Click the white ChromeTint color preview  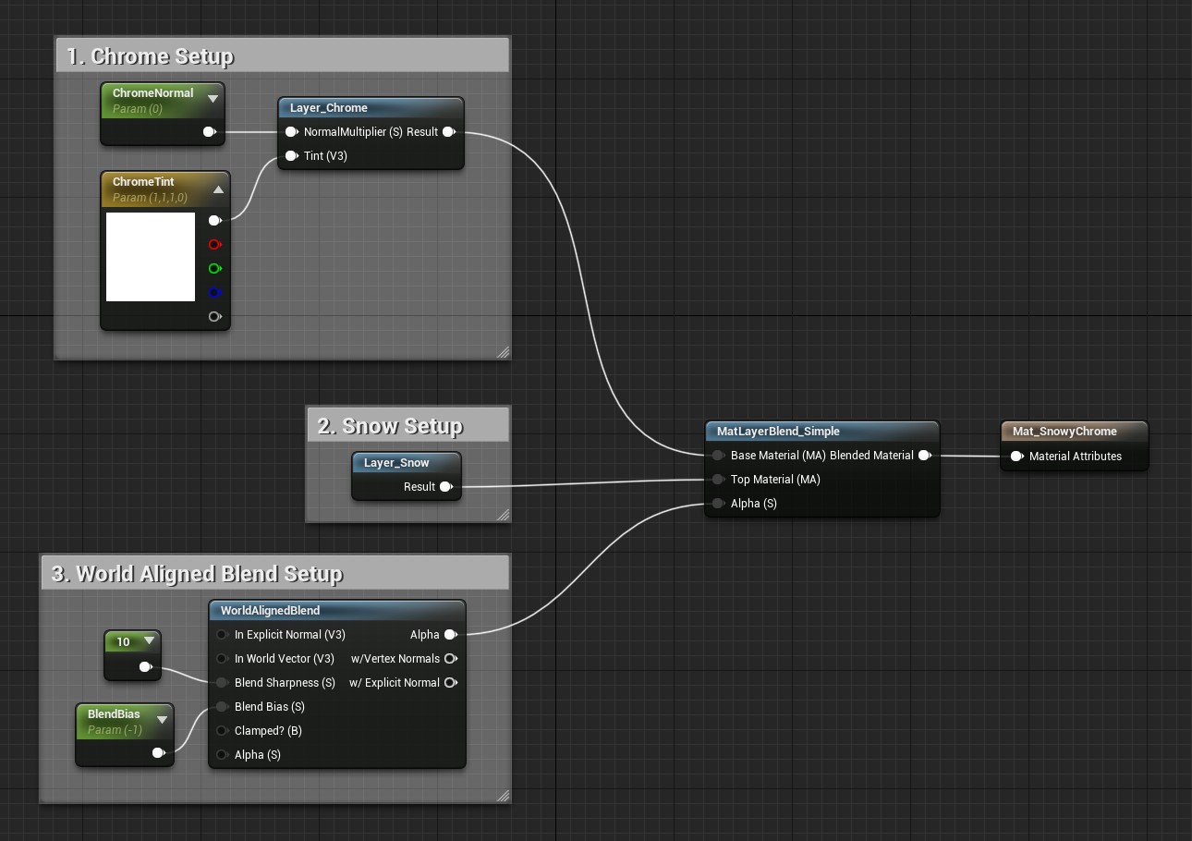pos(151,257)
